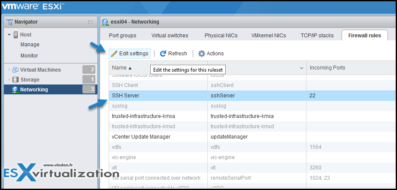Click the Refresh button label
Viewport: 397px width, 190px height.
(178, 54)
